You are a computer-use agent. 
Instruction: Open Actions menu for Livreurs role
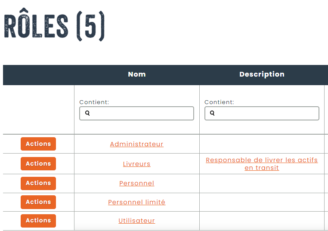pyautogui.click(x=38, y=164)
